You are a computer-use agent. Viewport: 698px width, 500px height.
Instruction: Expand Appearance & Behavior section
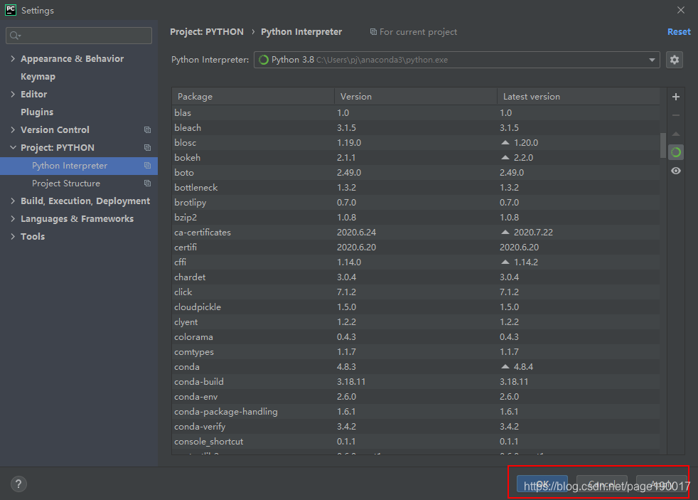[13, 59]
